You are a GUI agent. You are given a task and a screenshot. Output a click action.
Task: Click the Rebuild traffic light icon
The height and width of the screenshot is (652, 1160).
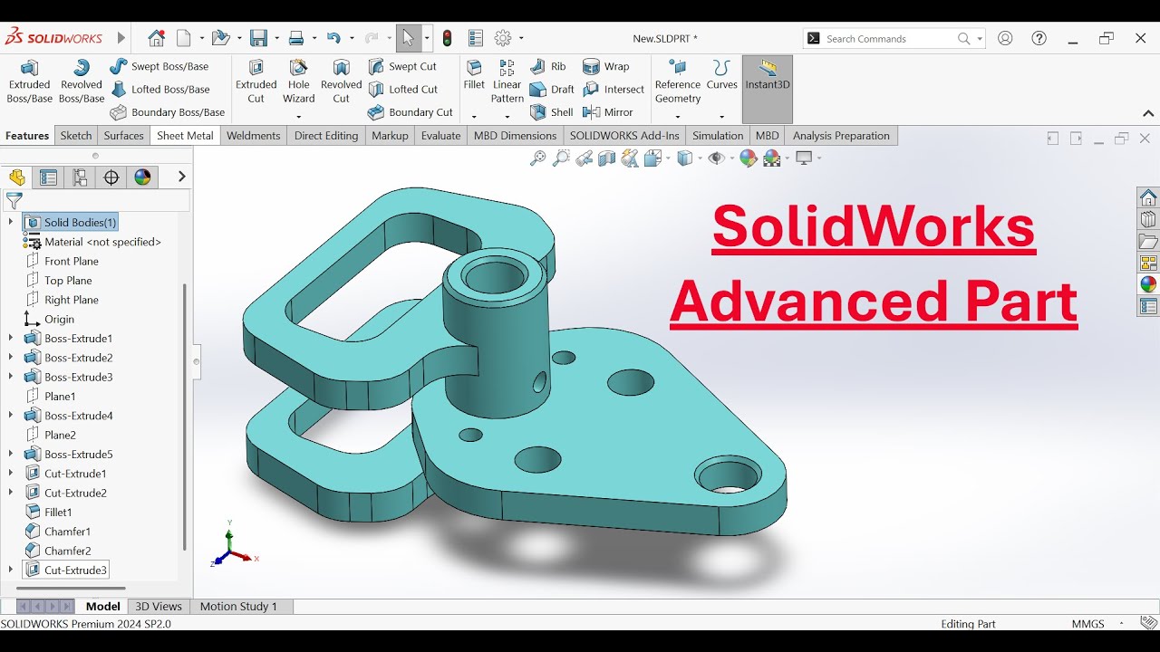448,38
